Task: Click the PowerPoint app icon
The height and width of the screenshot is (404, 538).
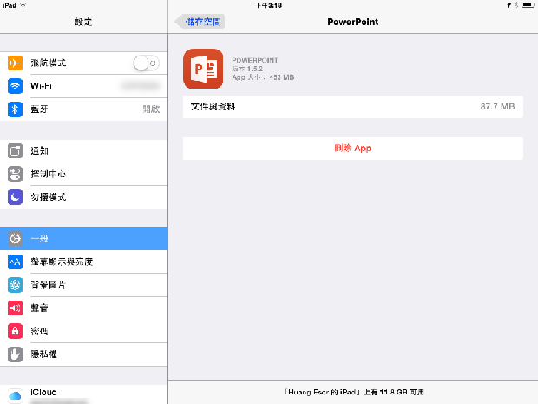Action: click(x=203, y=69)
